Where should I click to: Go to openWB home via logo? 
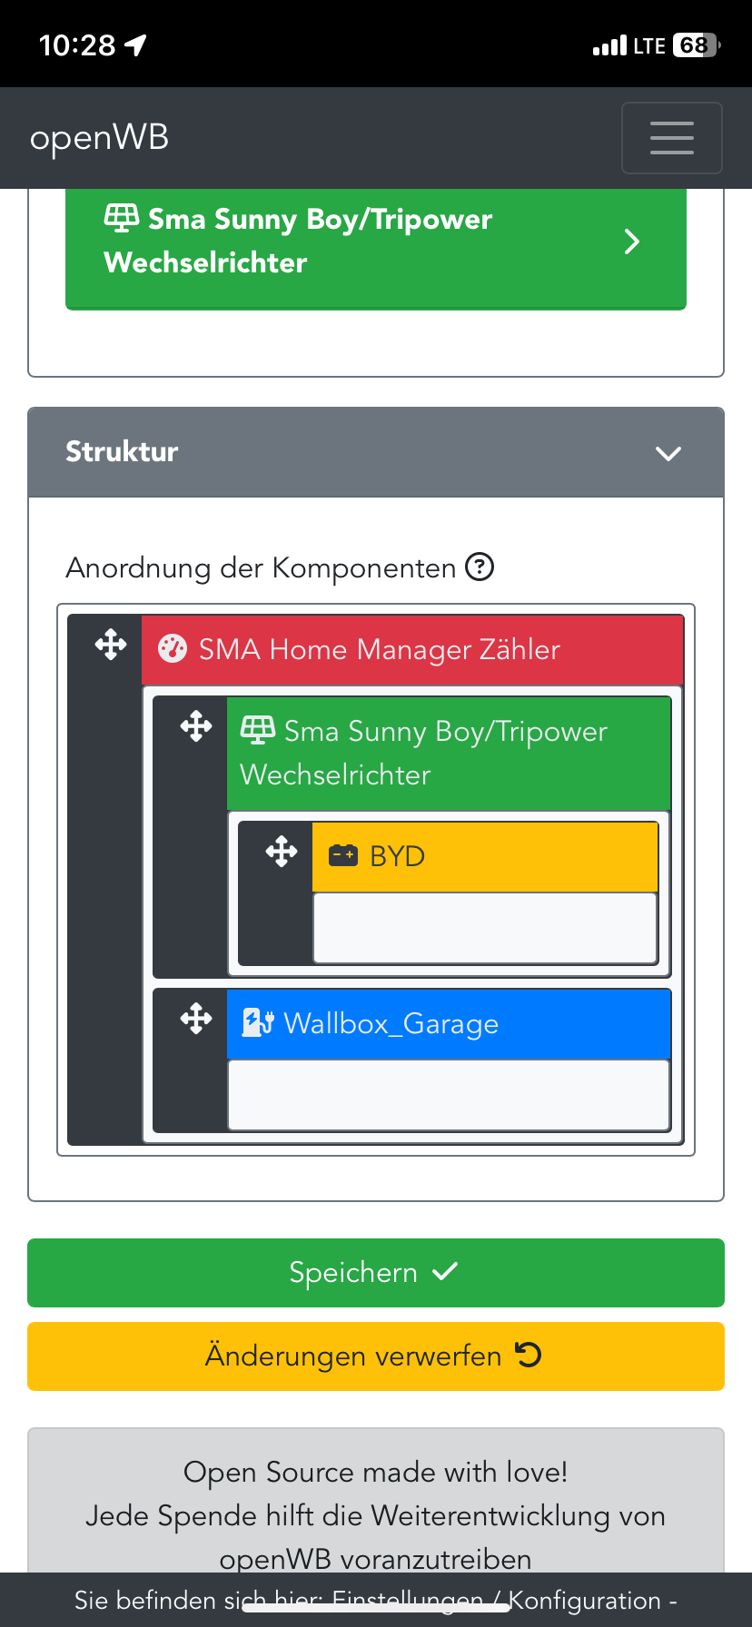click(x=99, y=138)
